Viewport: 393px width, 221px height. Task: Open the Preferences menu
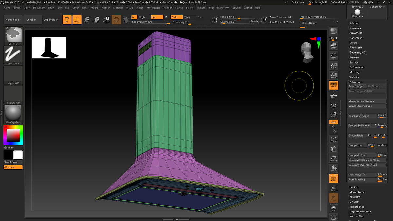pos(153,8)
